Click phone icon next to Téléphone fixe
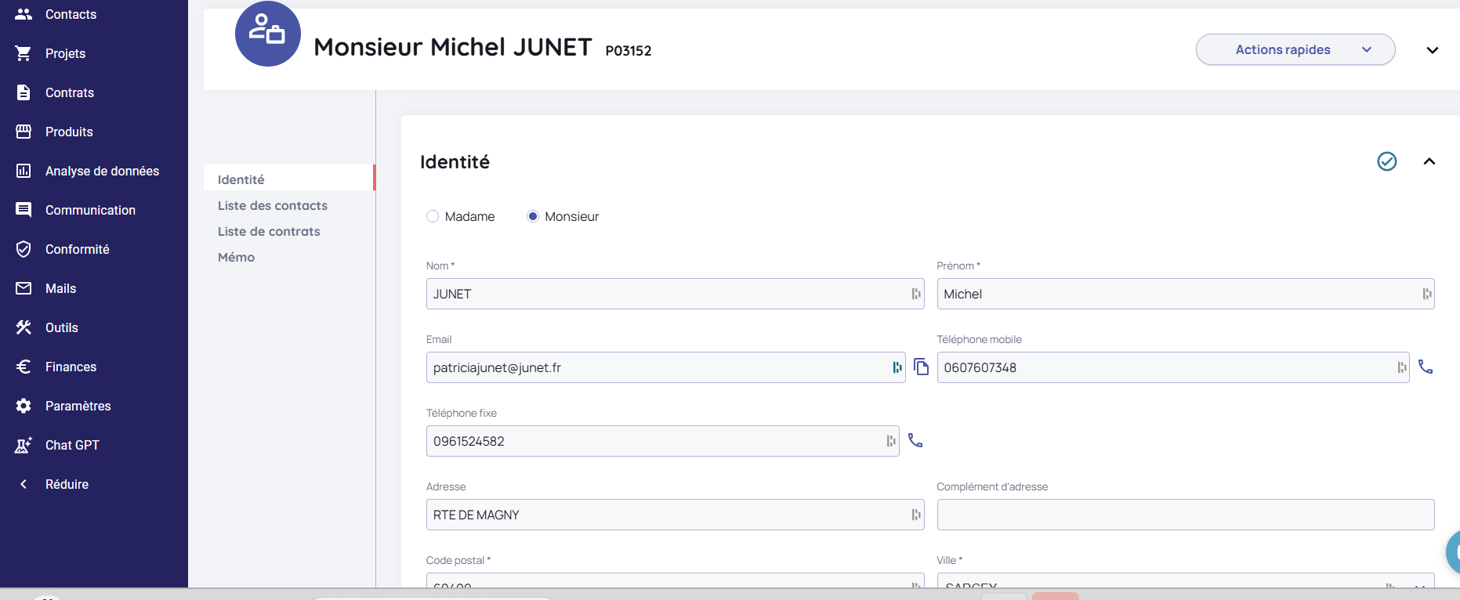Screen dimensions: 1460x600 915,440
